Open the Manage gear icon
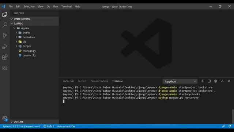 pyautogui.click(x=5, y=118)
